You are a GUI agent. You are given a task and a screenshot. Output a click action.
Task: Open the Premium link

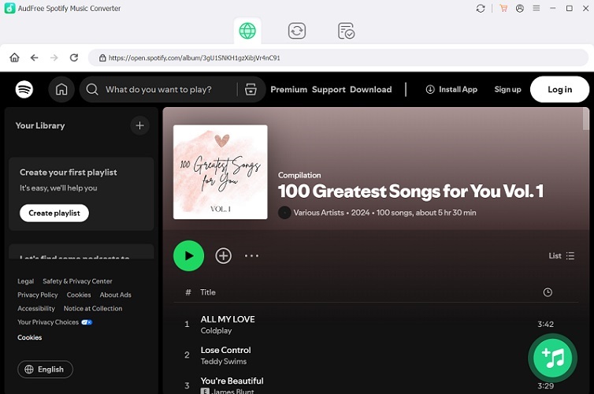tap(288, 89)
